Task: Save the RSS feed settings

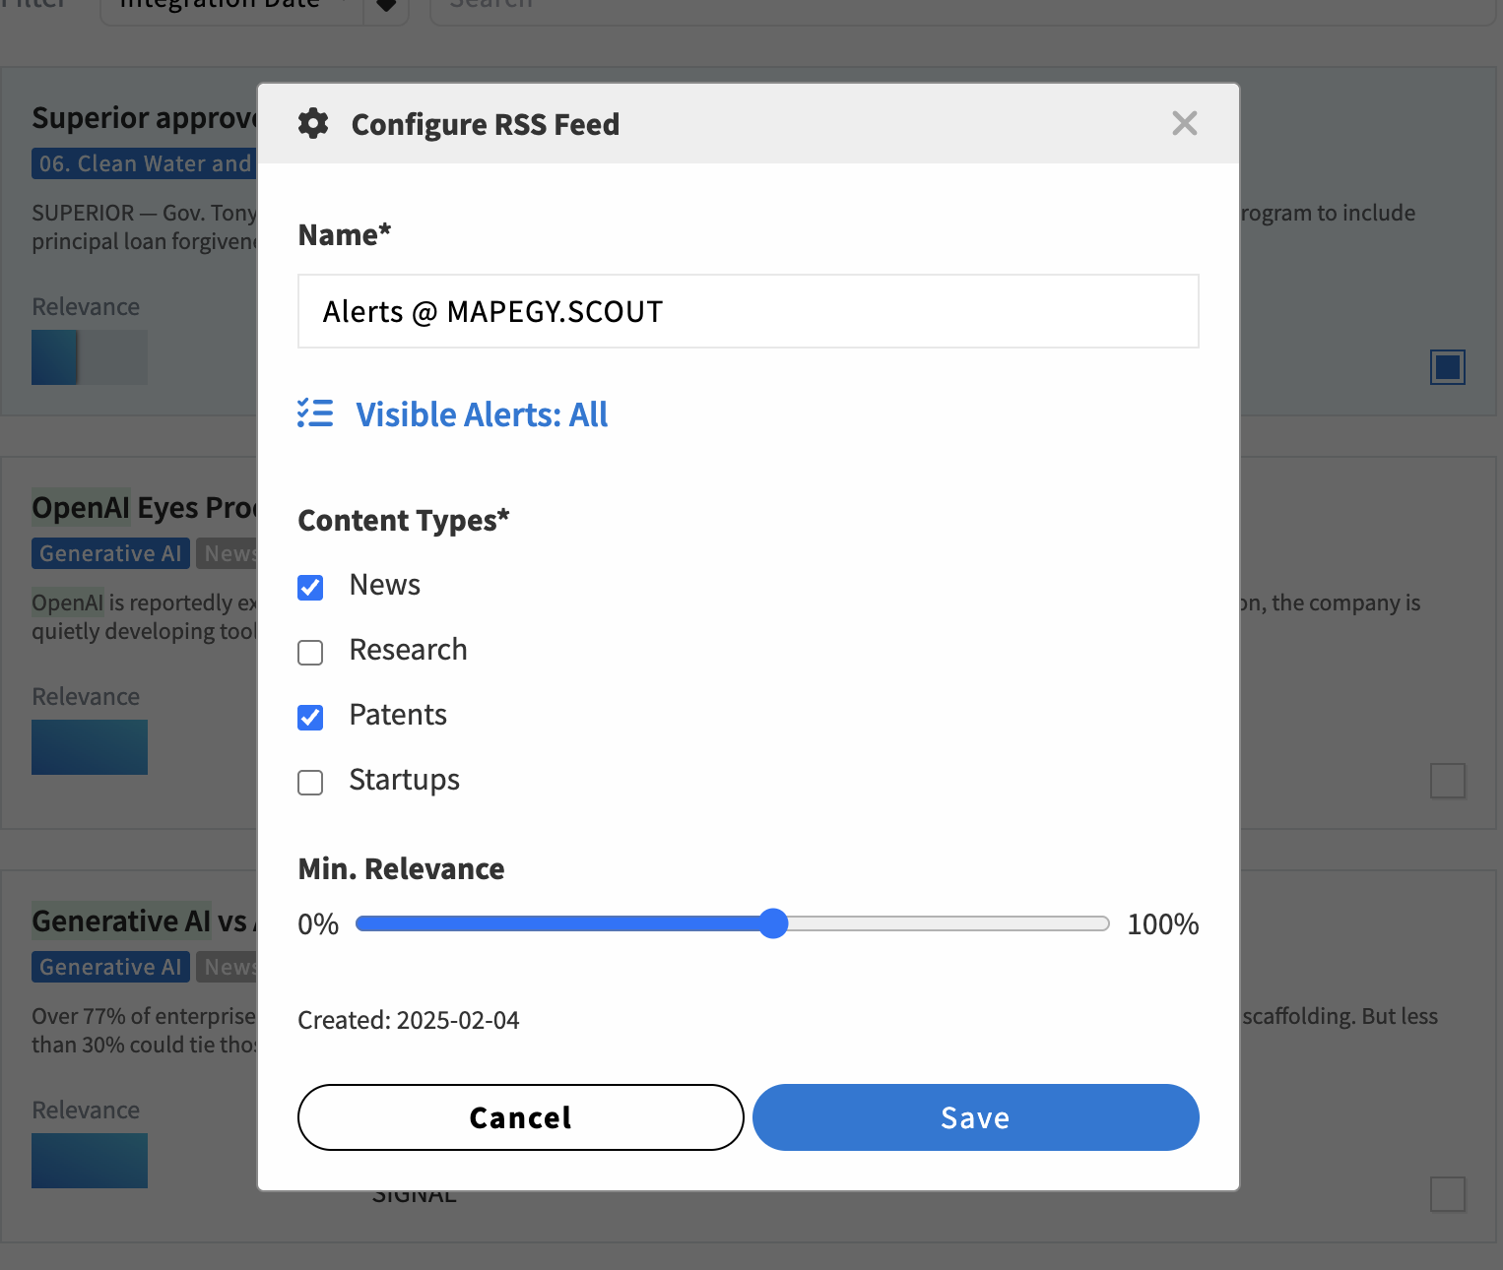Action: click(976, 1117)
